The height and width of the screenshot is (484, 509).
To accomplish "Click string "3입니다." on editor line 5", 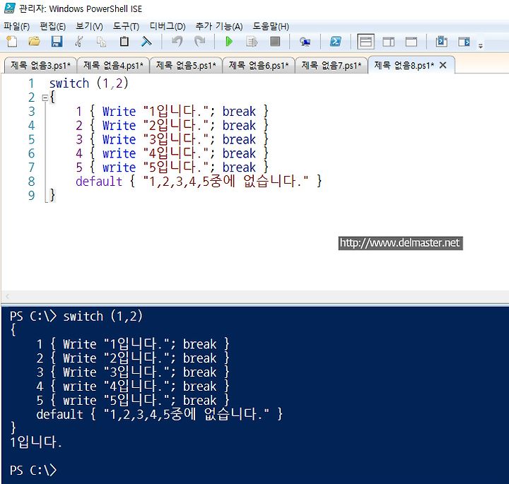I will (x=175, y=139).
